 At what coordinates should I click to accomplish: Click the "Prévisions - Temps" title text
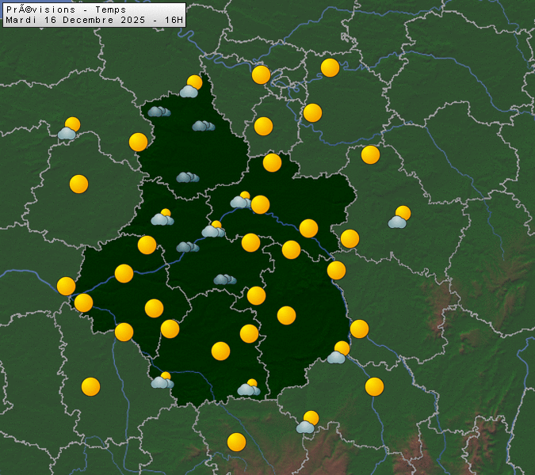pyautogui.click(x=65, y=9)
